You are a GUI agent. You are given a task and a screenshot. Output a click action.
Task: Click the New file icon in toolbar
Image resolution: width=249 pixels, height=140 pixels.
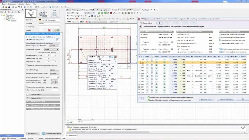[x=3, y=7]
